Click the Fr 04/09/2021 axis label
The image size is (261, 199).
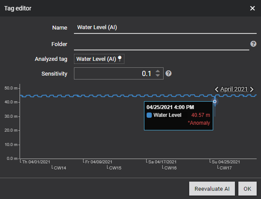point(99,162)
